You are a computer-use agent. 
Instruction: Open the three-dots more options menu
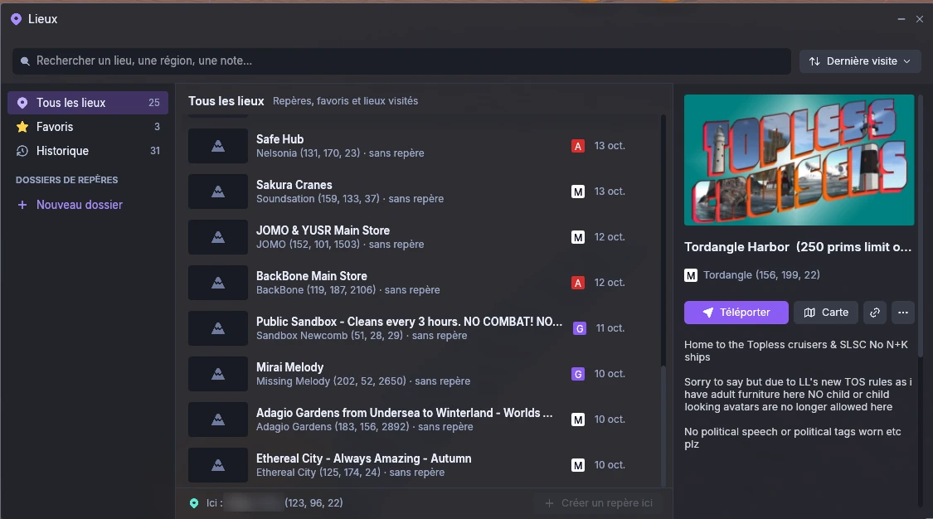click(902, 312)
